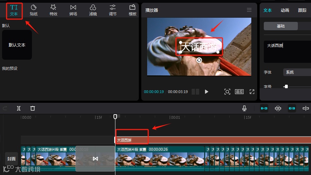Screen dimensions: 311x175
Task: Enter fullscreen preview mode
Action: (x=252, y=92)
